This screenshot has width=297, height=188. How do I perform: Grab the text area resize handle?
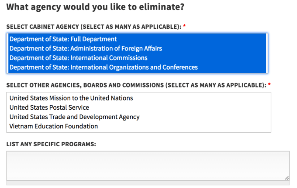coord(287,177)
